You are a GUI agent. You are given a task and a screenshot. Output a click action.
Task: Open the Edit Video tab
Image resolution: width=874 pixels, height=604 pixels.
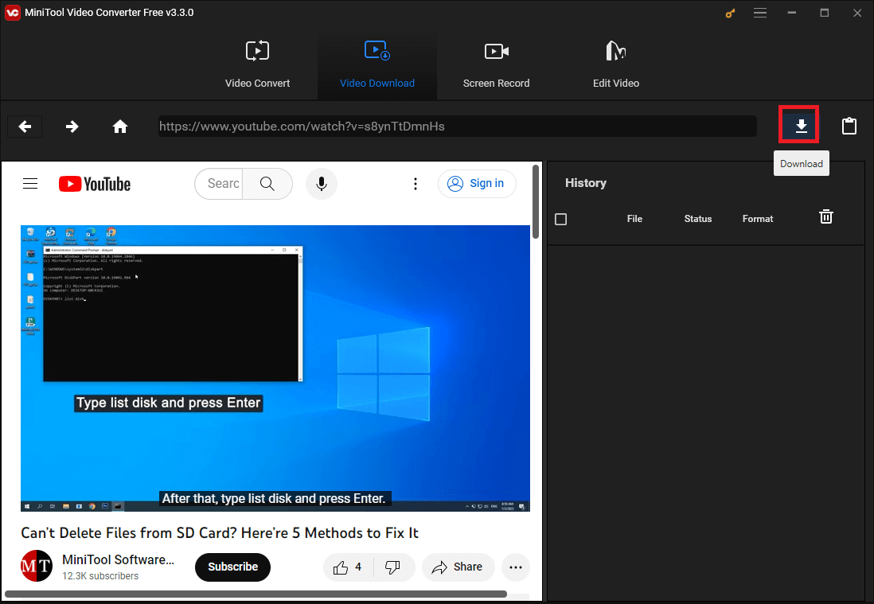click(x=616, y=64)
